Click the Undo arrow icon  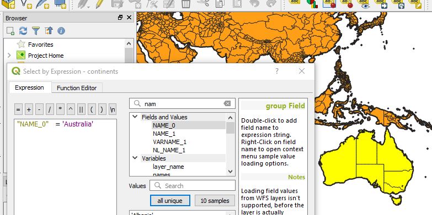tap(254, 3)
